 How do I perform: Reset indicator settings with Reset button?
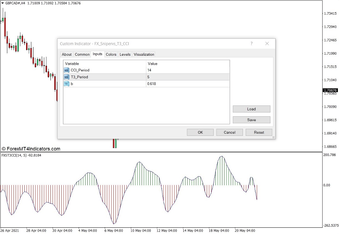(x=259, y=132)
